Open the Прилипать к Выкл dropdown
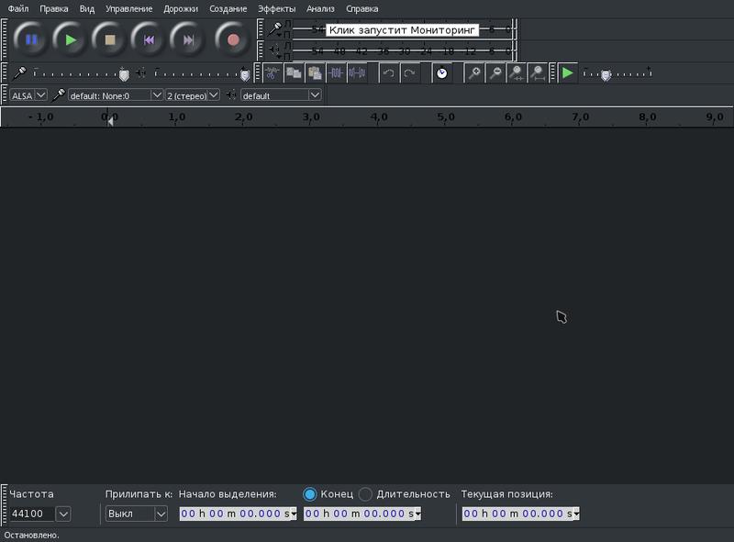 136,514
